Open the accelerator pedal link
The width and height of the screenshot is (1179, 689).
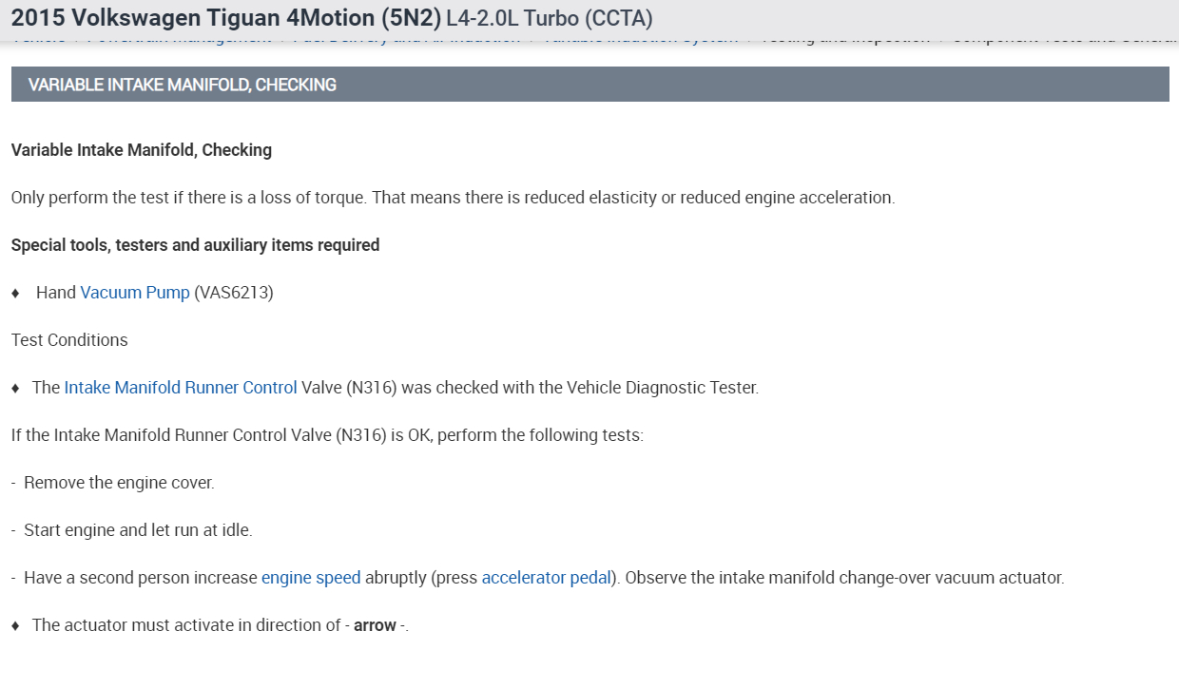[546, 578]
